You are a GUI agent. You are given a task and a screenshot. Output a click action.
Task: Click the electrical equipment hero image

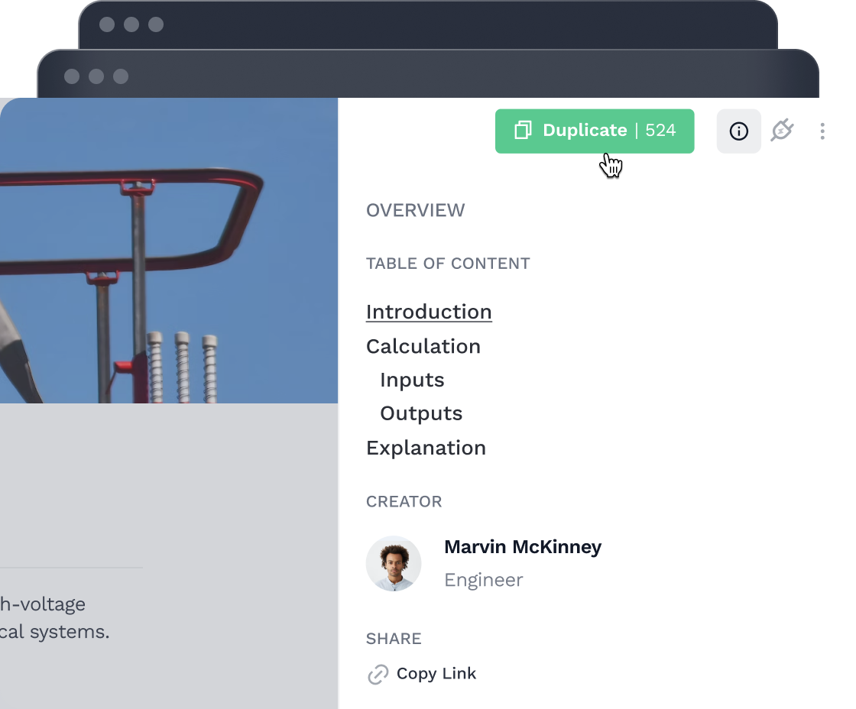click(169, 251)
